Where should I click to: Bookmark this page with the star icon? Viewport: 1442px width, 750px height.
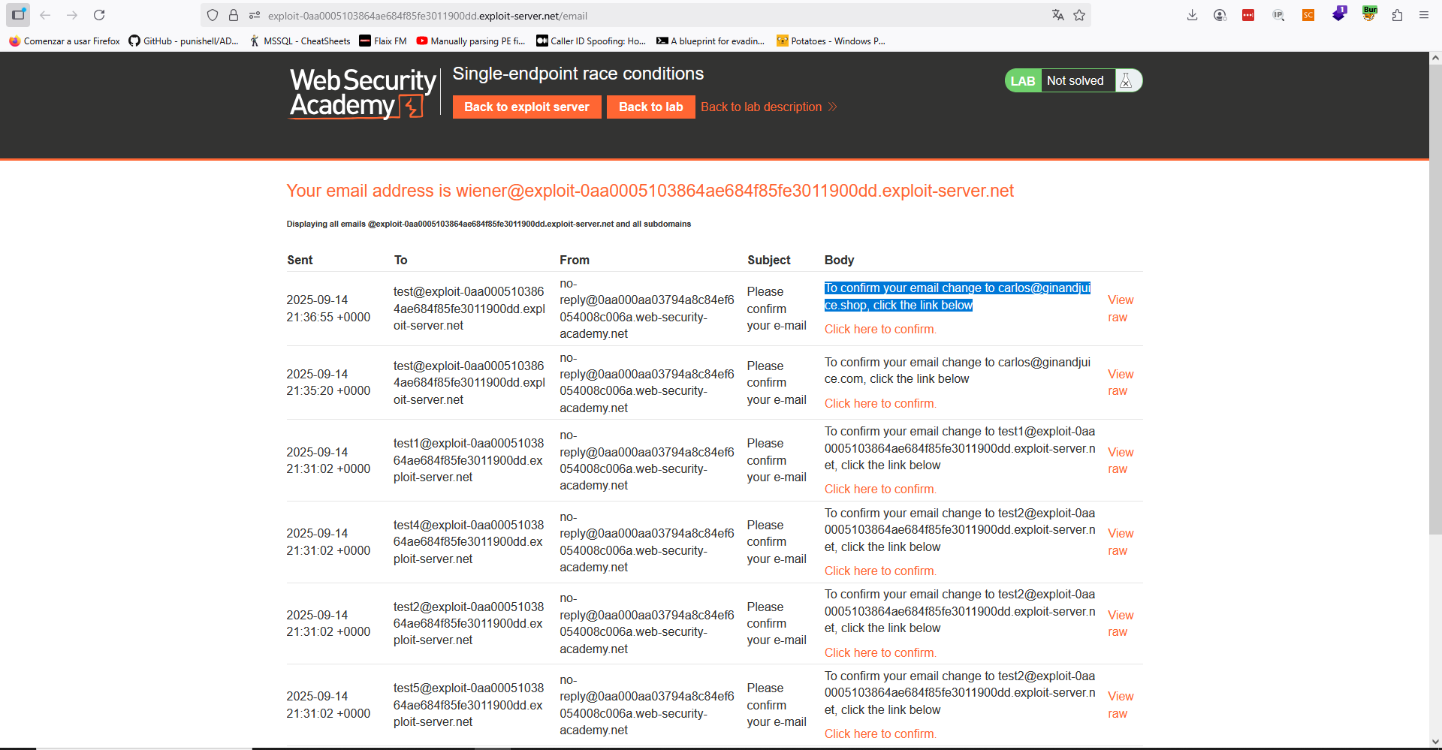(1079, 15)
